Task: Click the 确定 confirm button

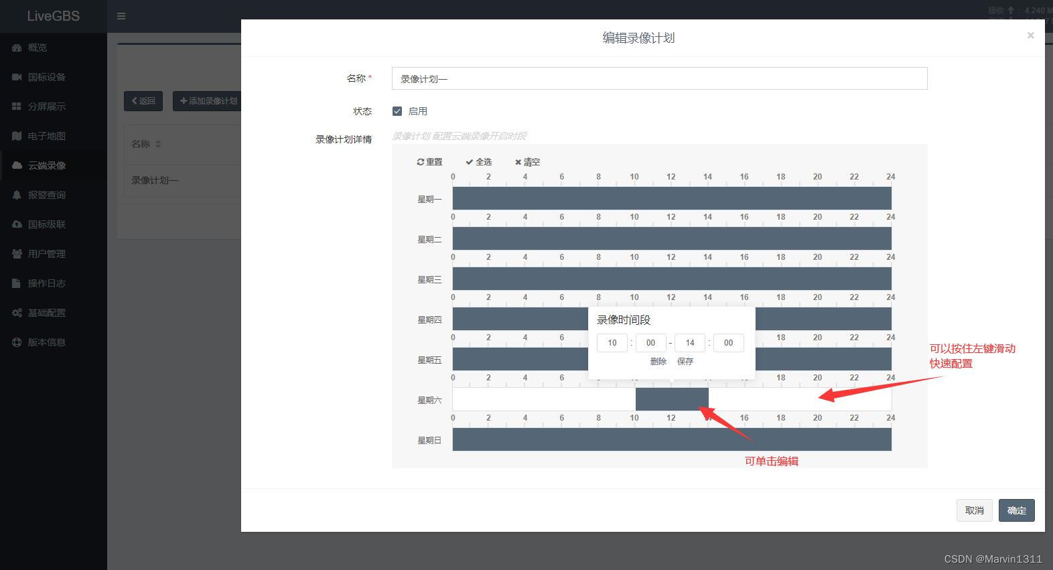Action: pyautogui.click(x=1016, y=510)
